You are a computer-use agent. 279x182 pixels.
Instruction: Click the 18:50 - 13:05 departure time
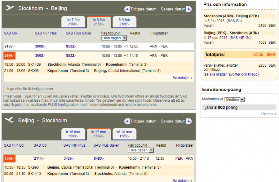point(112,56)
